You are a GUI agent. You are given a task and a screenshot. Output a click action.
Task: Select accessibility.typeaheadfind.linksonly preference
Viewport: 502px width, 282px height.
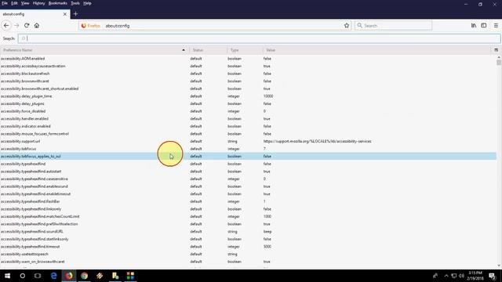coord(249,209)
